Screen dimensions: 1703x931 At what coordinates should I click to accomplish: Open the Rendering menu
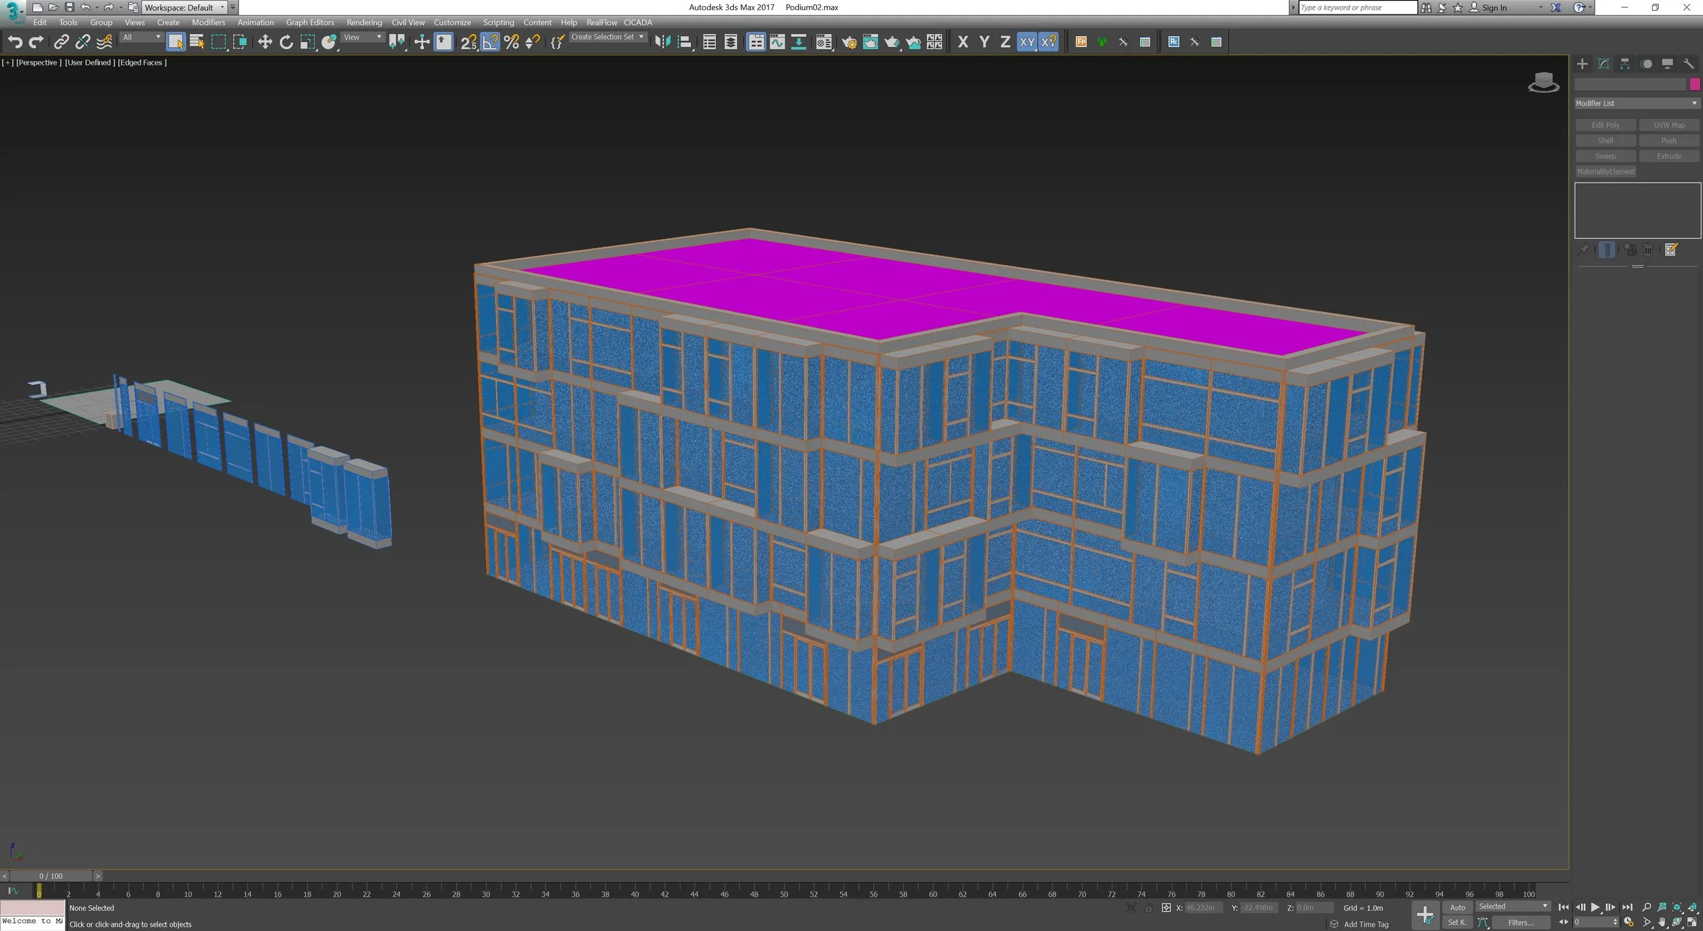(364, 22)
